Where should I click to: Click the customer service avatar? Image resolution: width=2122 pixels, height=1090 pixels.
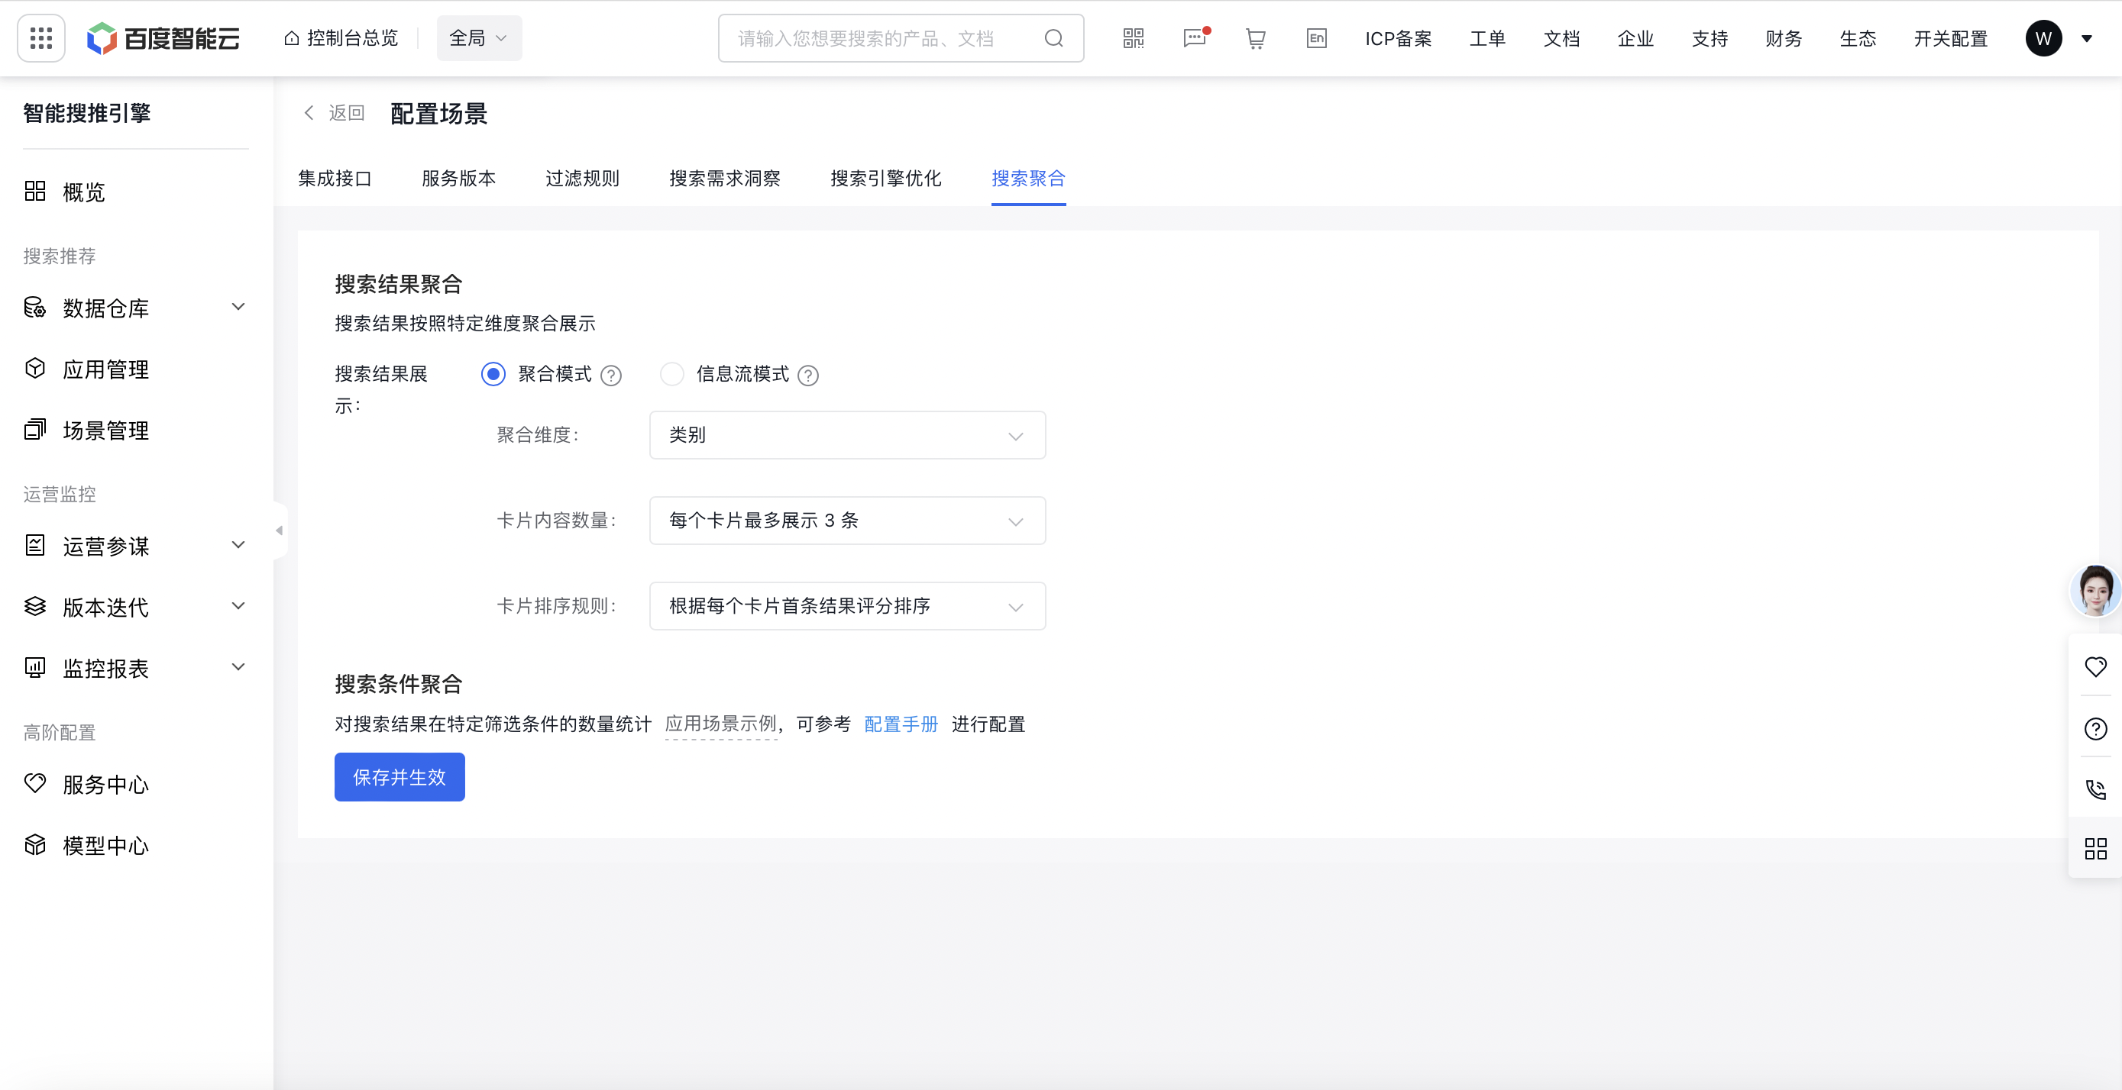(x=2095, y=590)
